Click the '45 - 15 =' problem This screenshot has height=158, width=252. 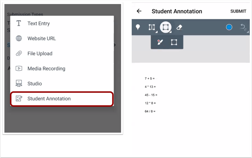point(151,95)
